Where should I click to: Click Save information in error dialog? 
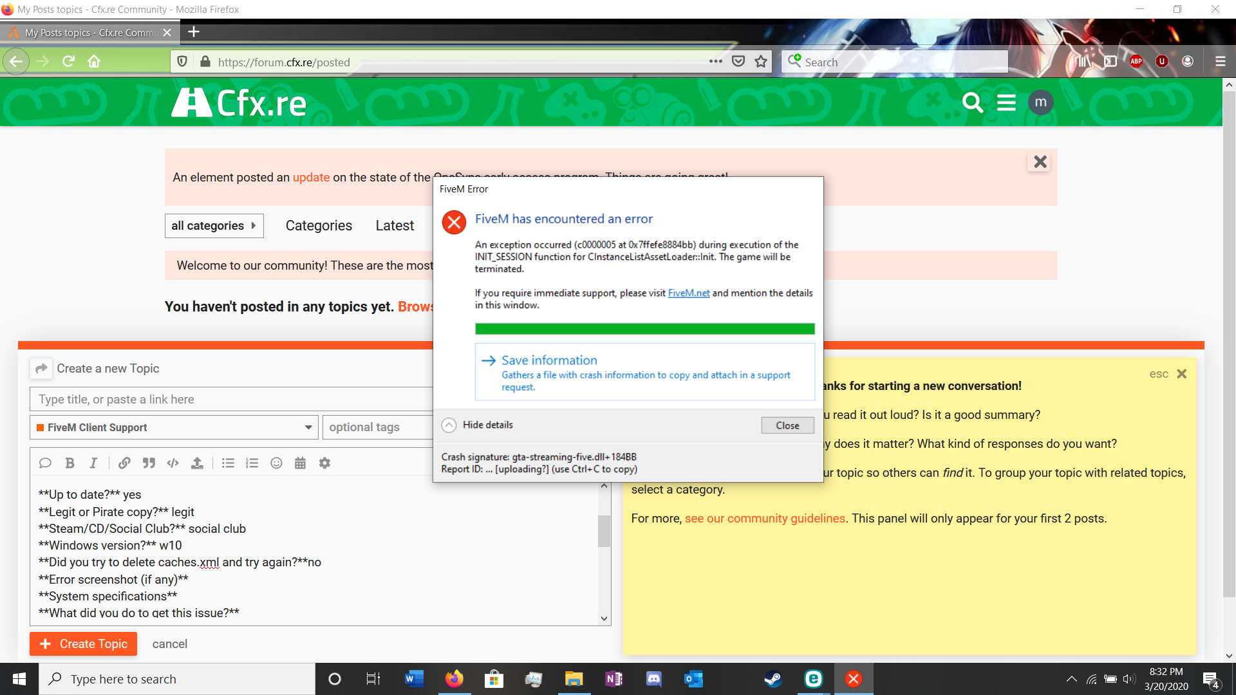(x=645, y=372)
